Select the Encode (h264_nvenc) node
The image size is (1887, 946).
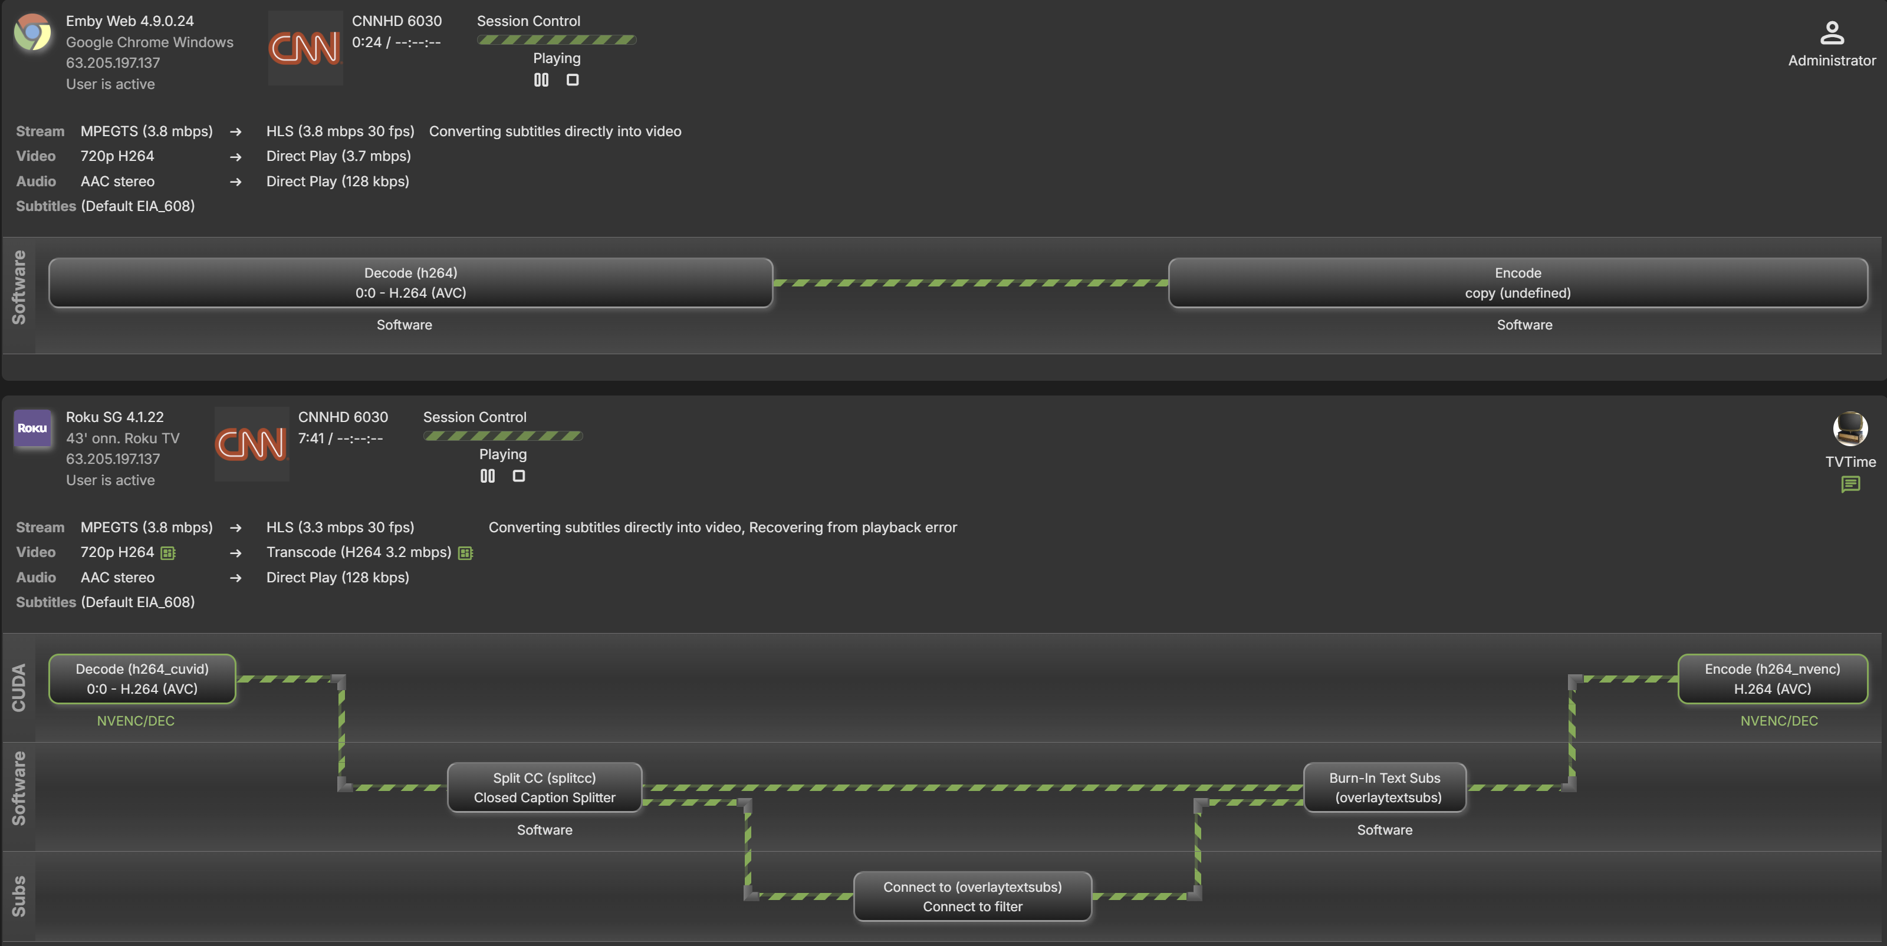click(x=1772, y=679)
